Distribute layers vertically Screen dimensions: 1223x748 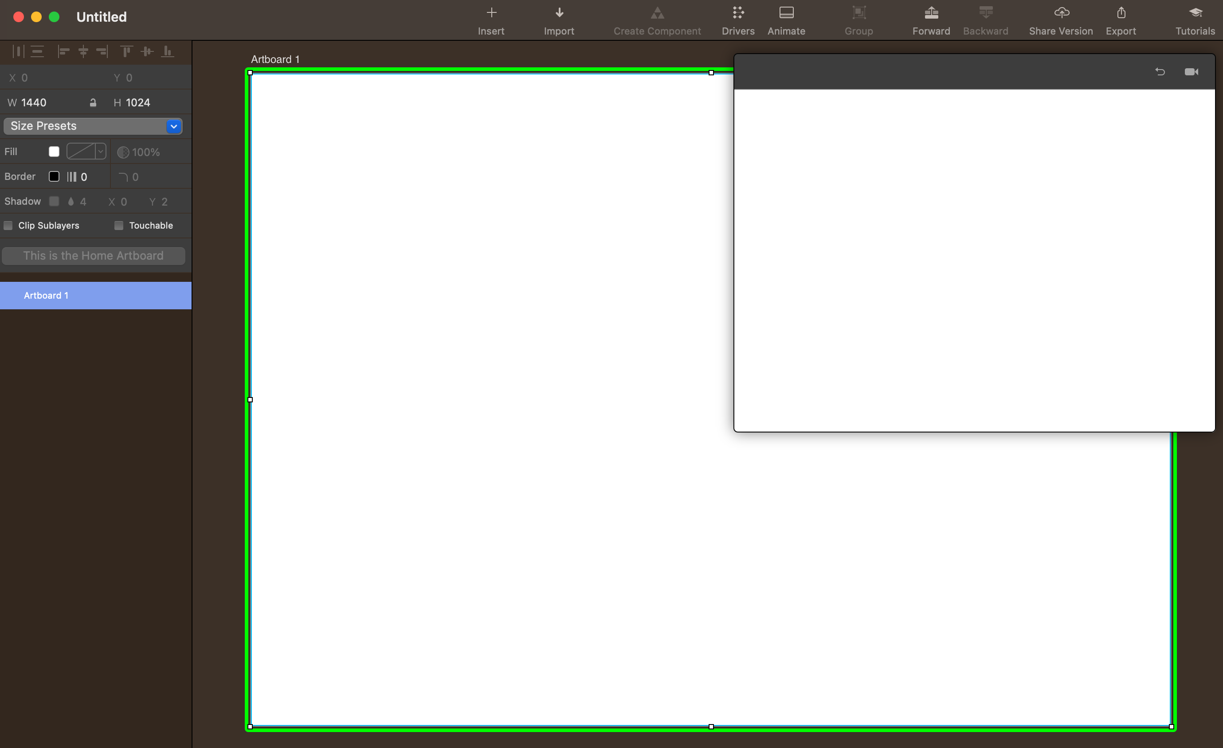[x=37, y=51]
